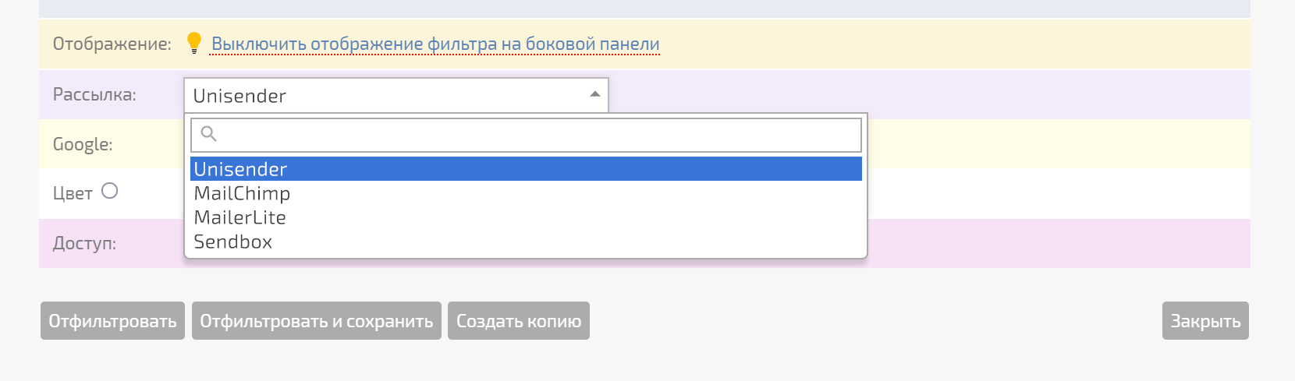The image size is (1295, 381).
Task: Collapse the dropdown using its arrow
Action: tap(594, 95)
